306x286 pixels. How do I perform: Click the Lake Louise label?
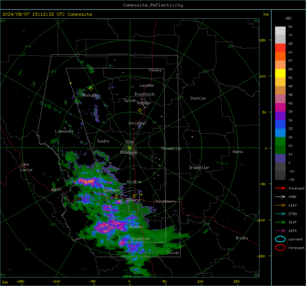(x=26, y=167)
